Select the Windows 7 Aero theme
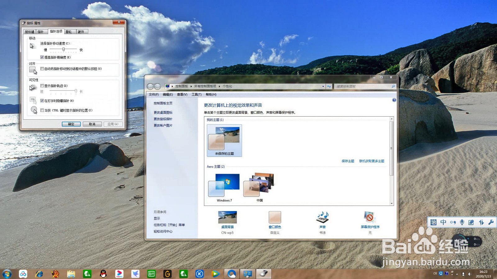This screenshot has width=497, height=279. [224, 188]
